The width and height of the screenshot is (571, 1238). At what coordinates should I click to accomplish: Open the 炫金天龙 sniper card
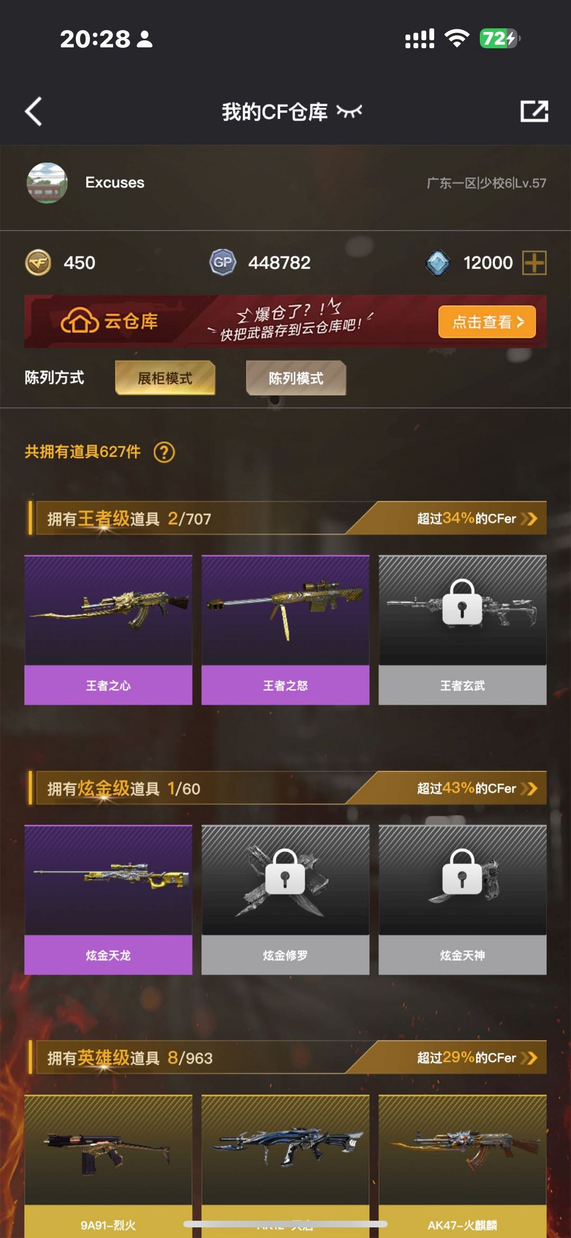[108, 900]
